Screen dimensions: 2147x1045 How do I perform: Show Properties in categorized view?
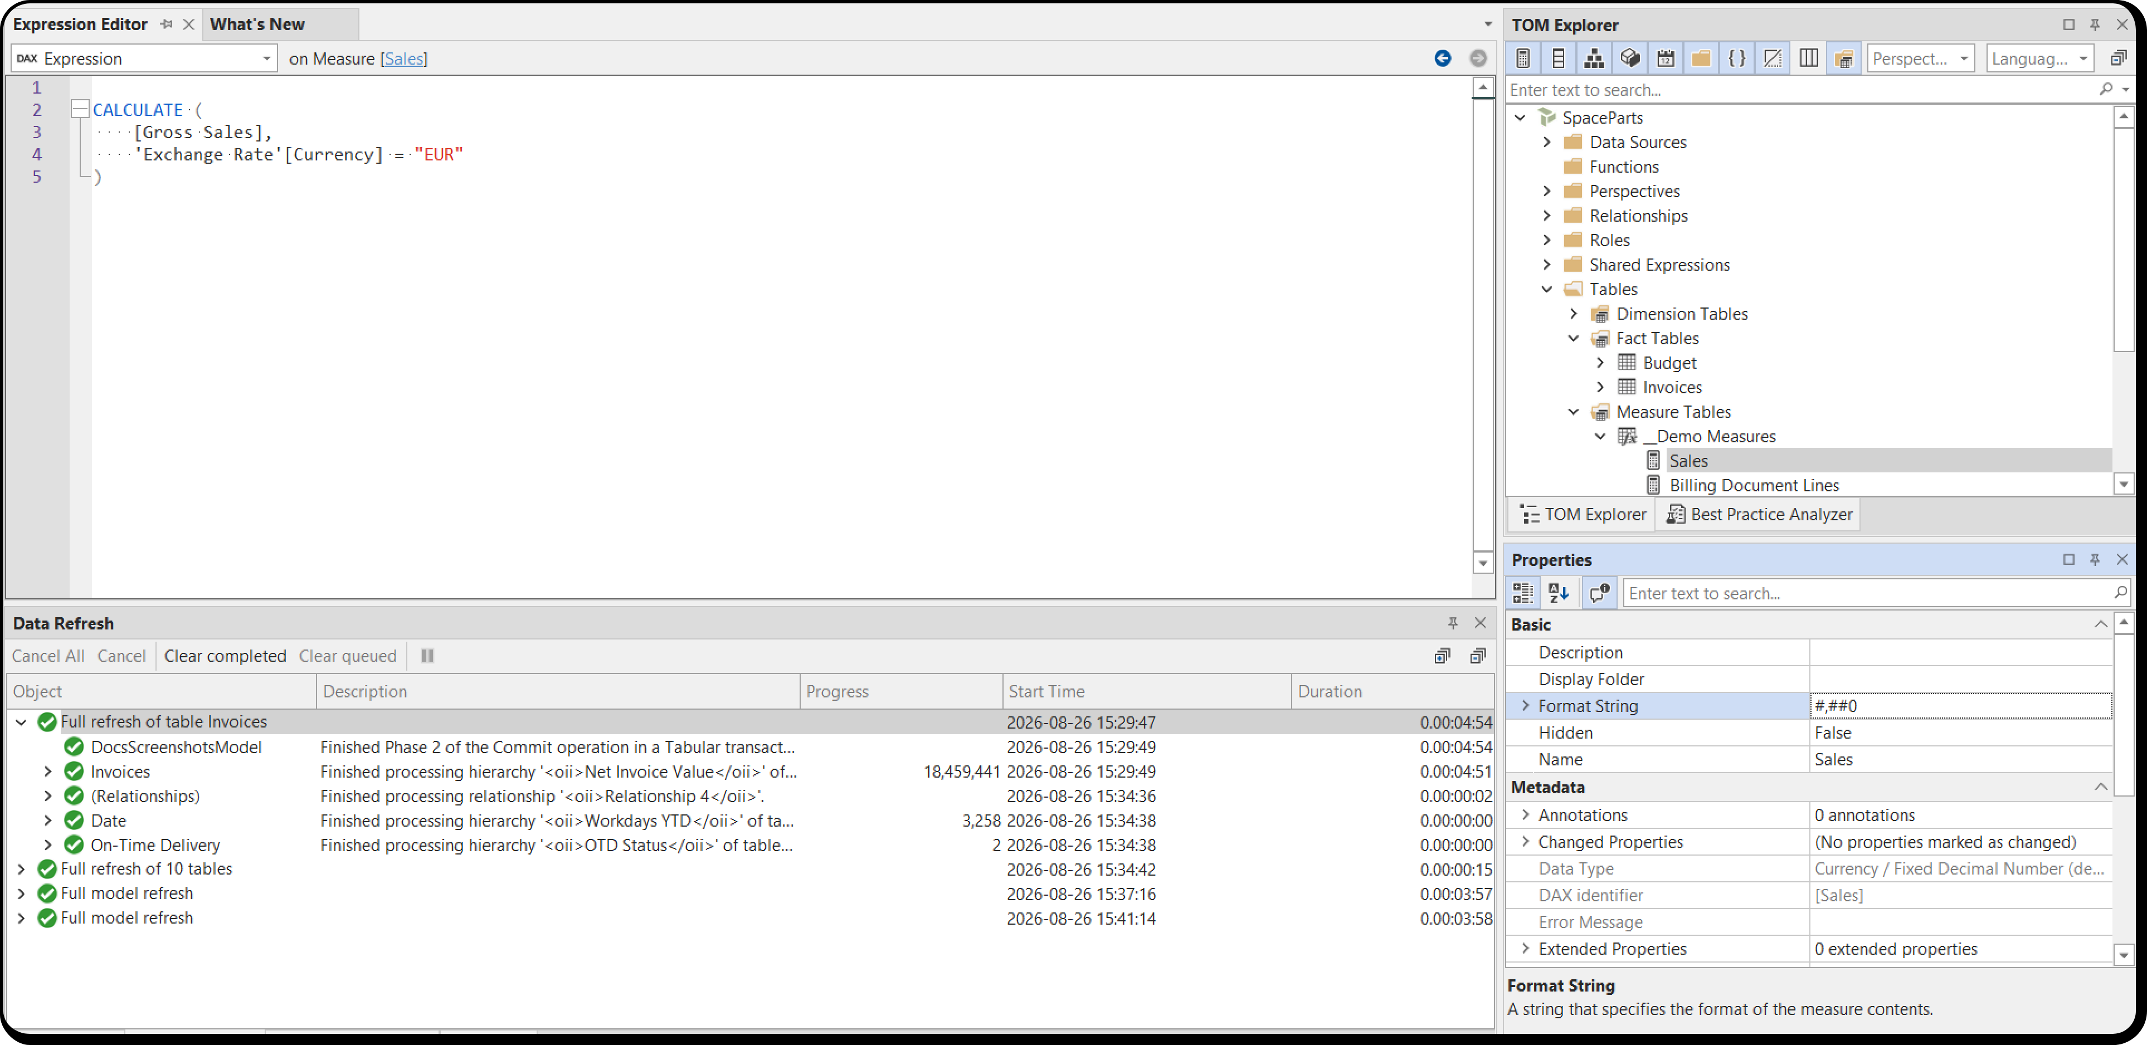pos(1523,593)
